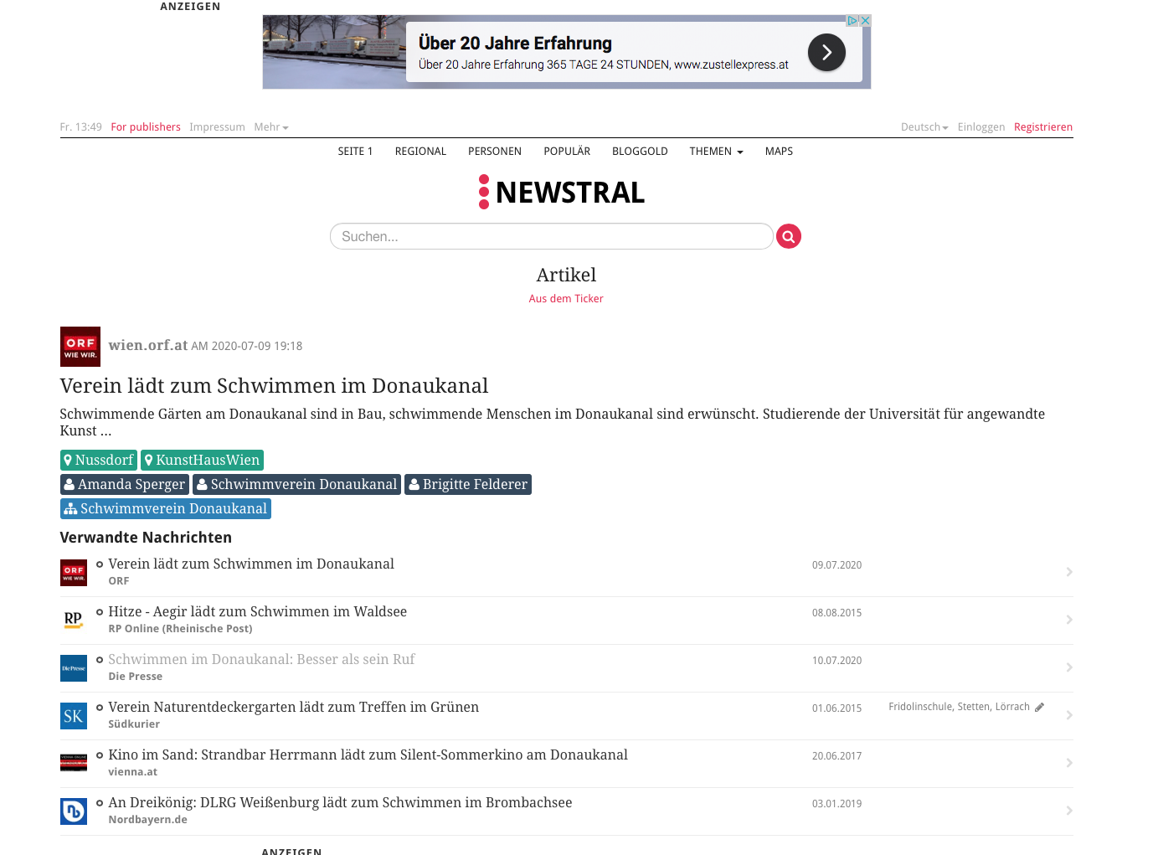Click the ORF logo beside wien.orf.at

click(80, 347)
